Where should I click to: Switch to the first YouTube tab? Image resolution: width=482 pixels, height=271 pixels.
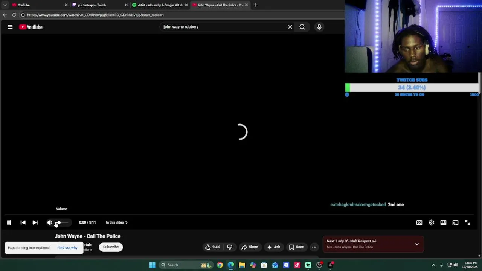tap(38, 5)
